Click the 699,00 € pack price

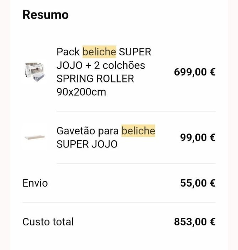coord(195,72)
